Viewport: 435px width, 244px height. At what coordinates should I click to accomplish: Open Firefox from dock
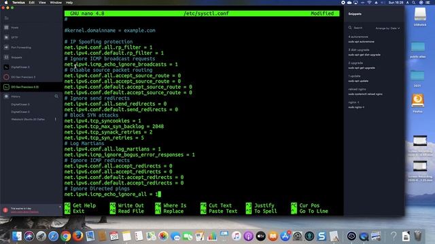[77, 236]
